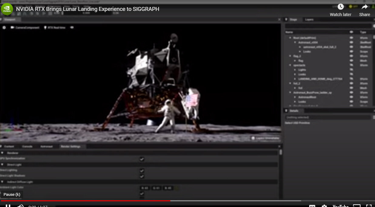Close the Render Settings panel
Screen dimensions: 375x207
point(279,146)
